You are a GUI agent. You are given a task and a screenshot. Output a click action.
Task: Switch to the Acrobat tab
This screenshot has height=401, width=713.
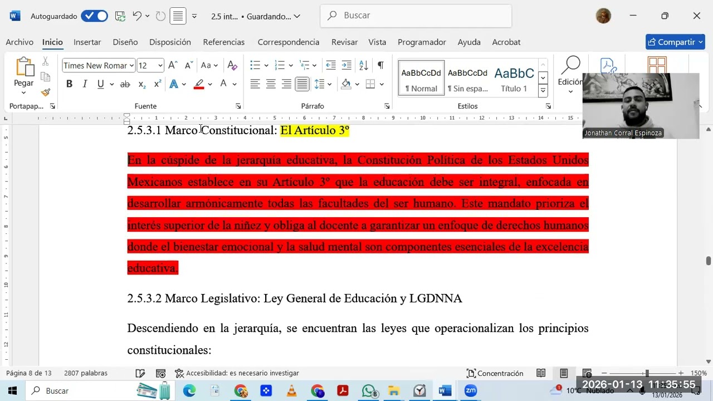click(x=506, y=42)
